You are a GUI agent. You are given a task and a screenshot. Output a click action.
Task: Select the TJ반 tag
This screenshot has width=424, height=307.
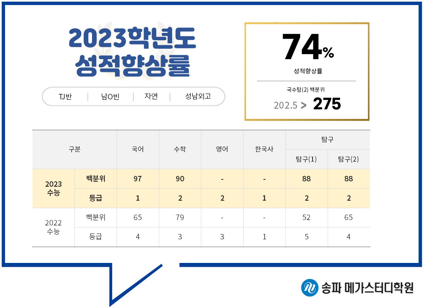pos(65,96)
